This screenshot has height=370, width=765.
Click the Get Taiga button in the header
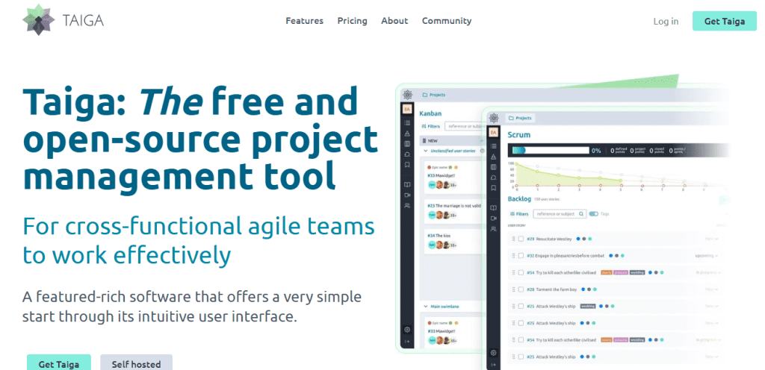725,22
